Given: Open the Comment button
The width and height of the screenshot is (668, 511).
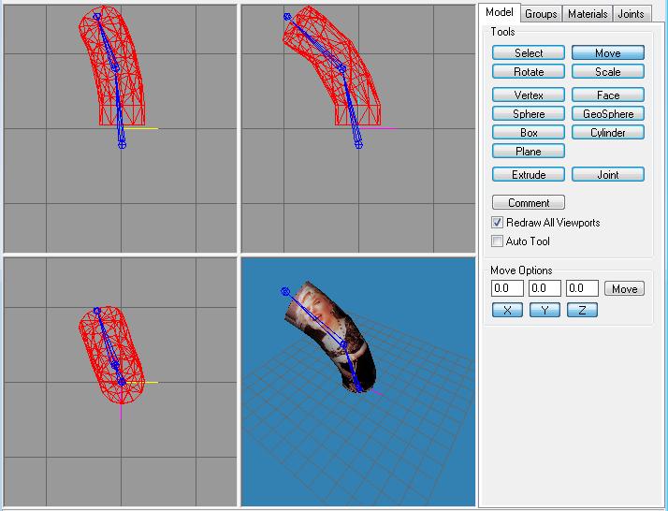Looking at the screenshot, I should [529, 202].
